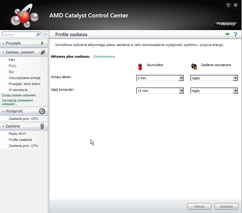Click the Zestawy ustawień preset icon
Screen dimensions: 242x213
pos(42,52)
